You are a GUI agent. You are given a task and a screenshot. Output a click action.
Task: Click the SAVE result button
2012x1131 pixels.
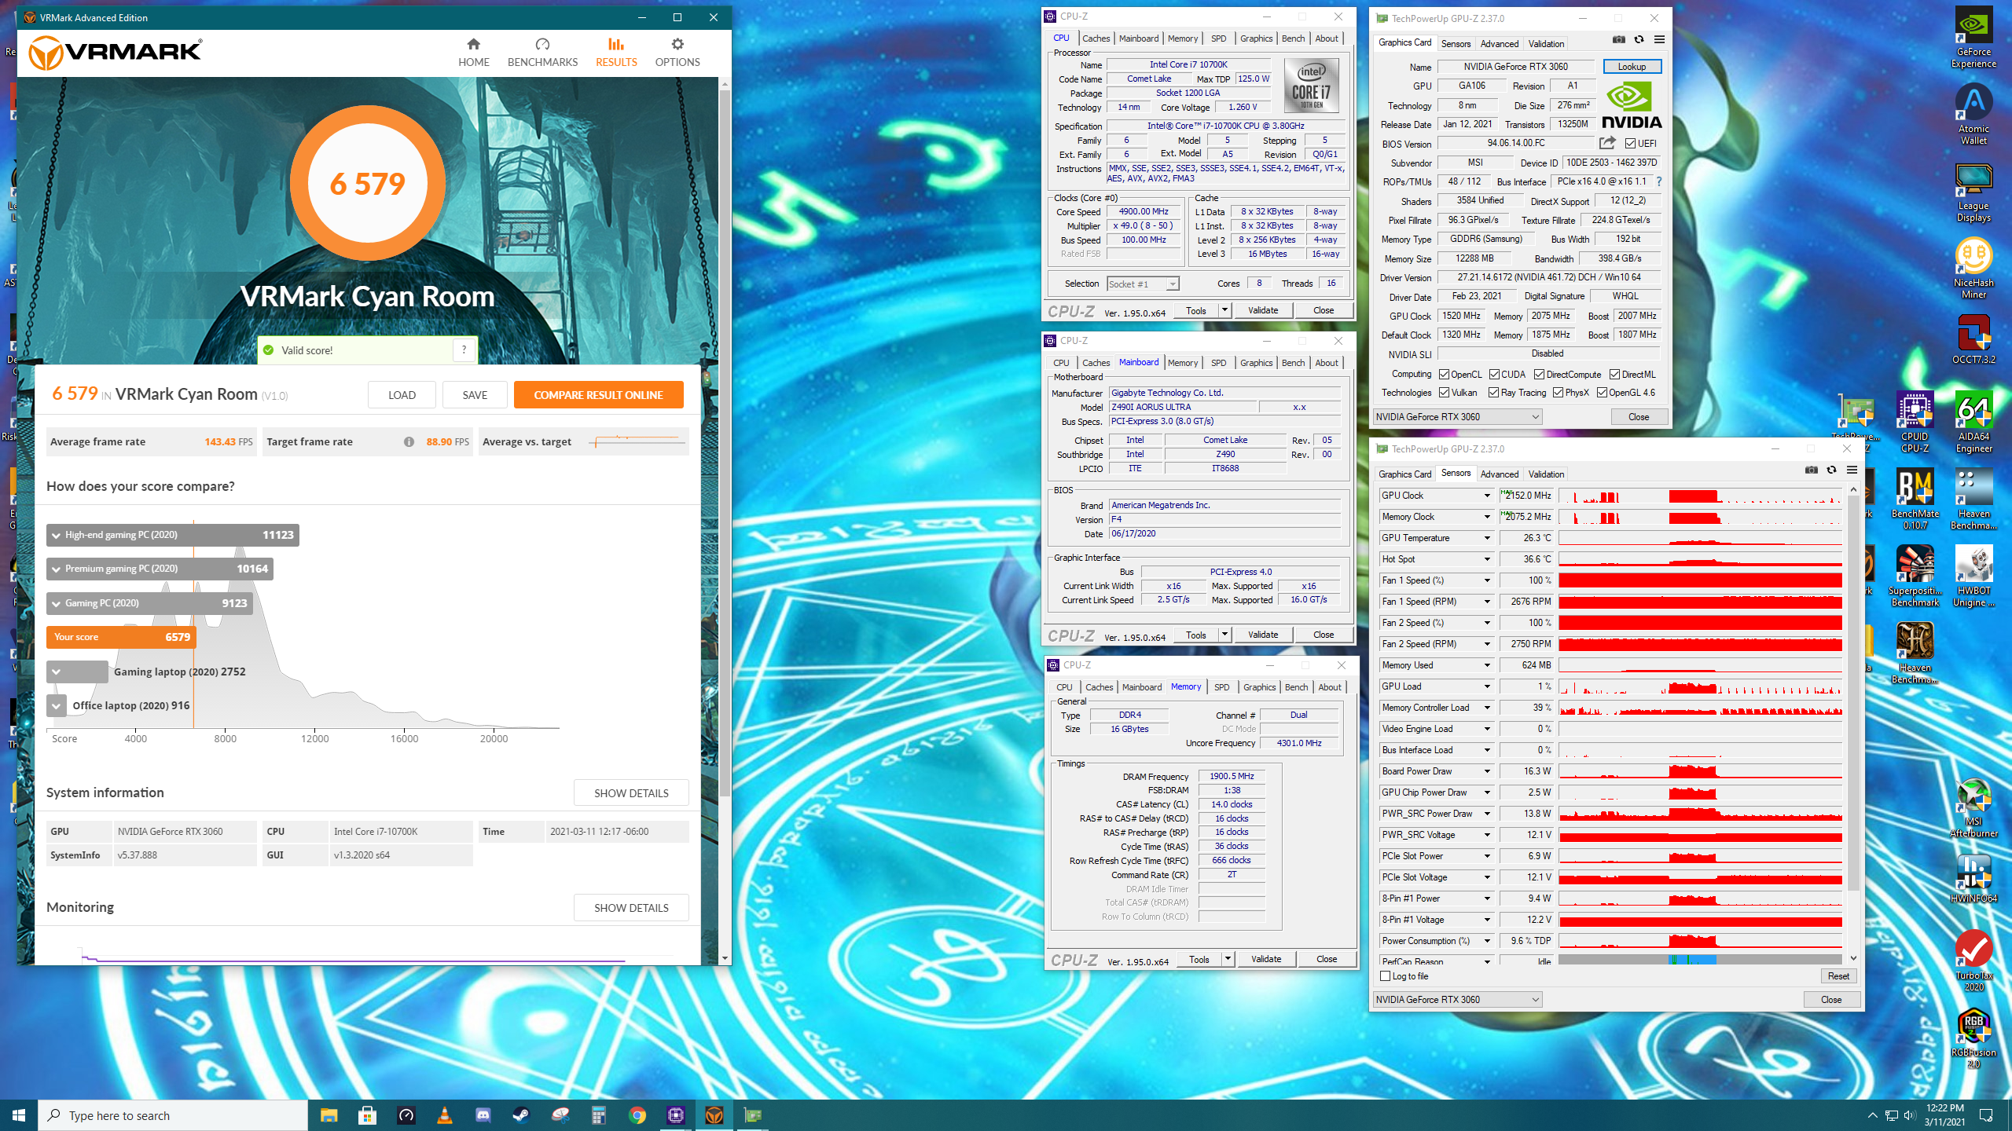[x=475, y=395]
